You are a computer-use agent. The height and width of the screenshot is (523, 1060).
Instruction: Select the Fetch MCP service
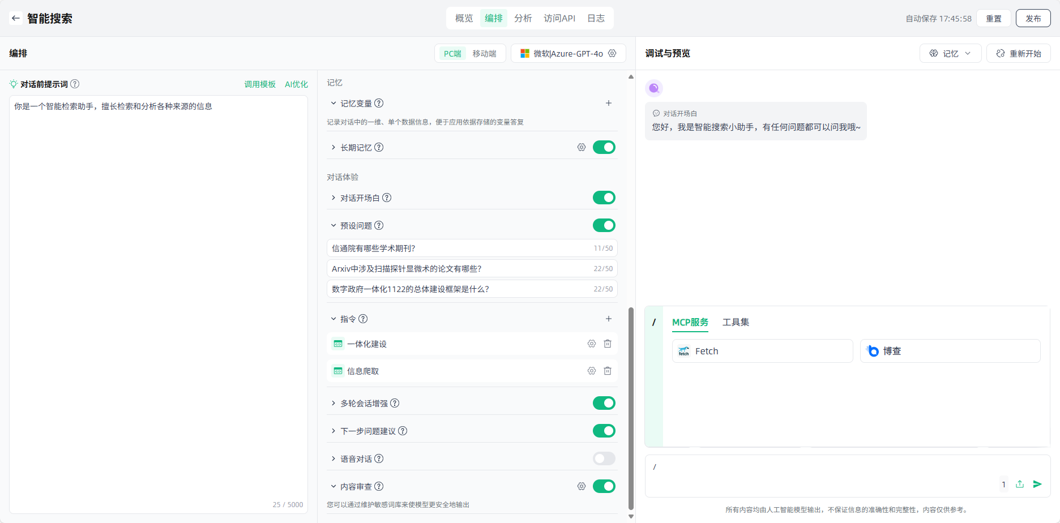[763, 351]
